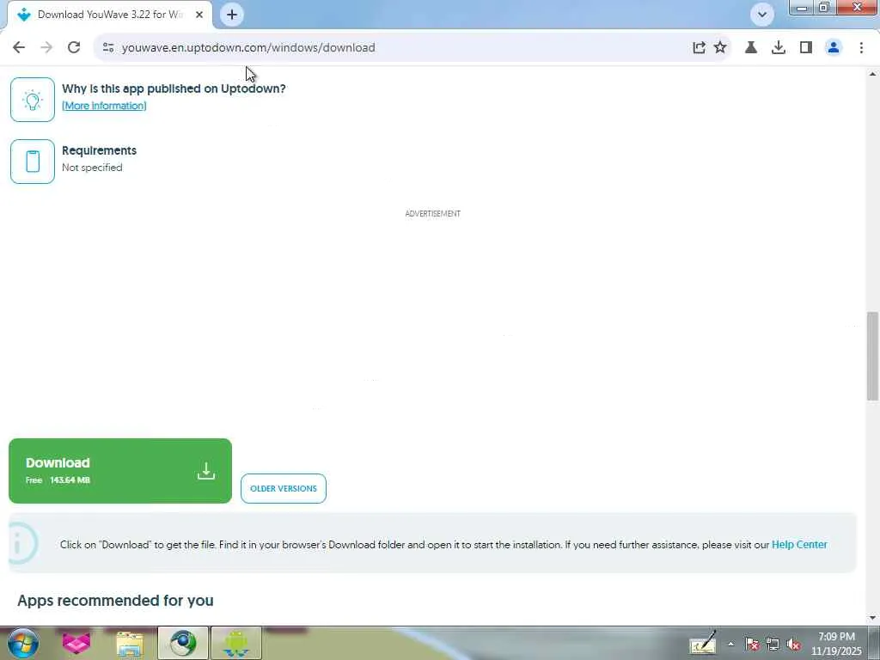The image size is (880, 660).
Task: Open the Android emulator taskbar app
Action: 236,643
